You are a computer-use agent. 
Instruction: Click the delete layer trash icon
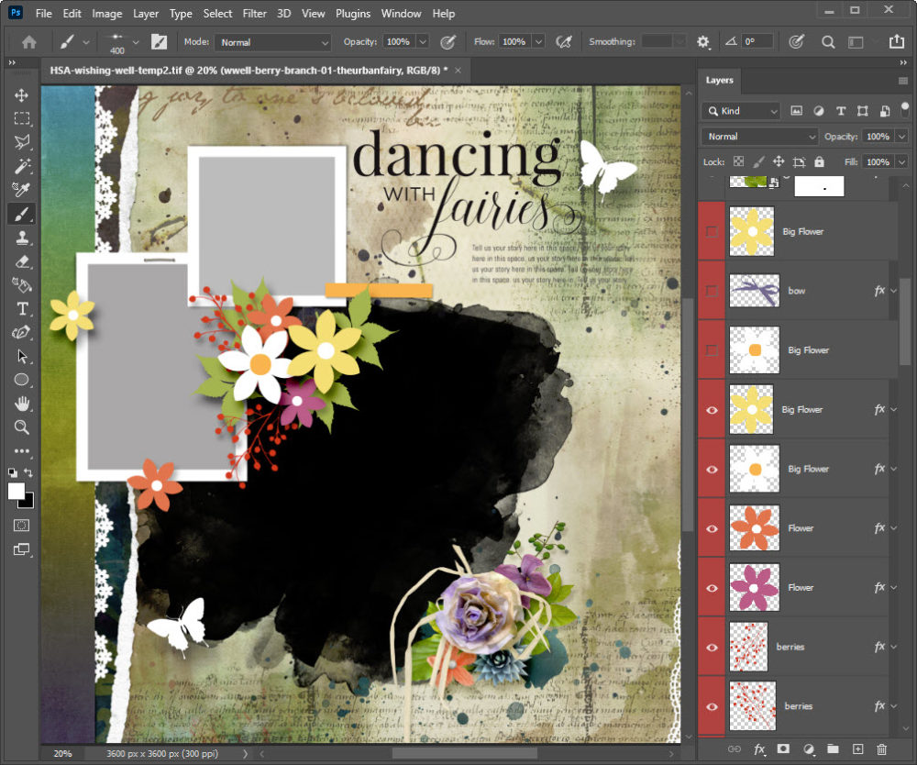click(882, 749)
